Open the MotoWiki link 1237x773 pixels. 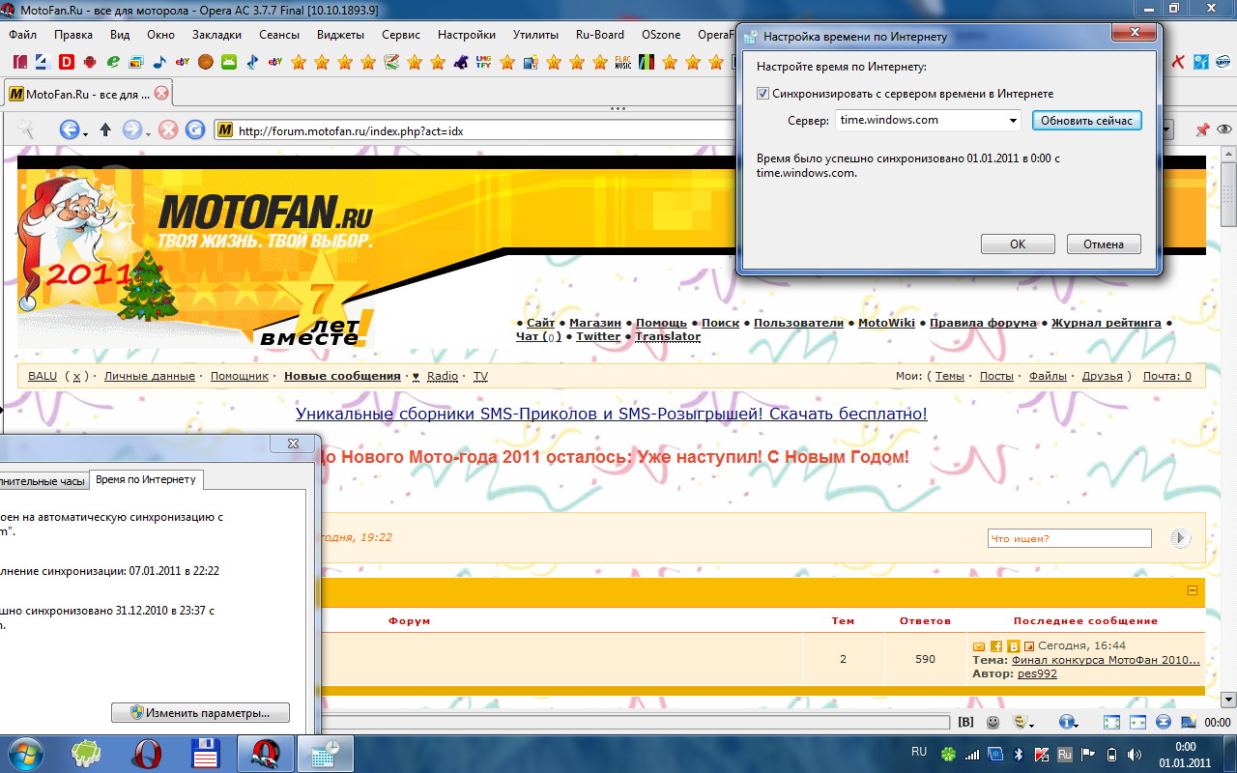click(x=887, y=323)
